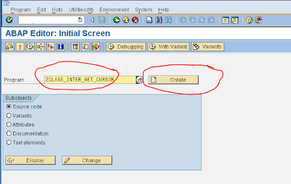Click the With Variant button
This screenshot has width=291, height=184.
(169, 46)
